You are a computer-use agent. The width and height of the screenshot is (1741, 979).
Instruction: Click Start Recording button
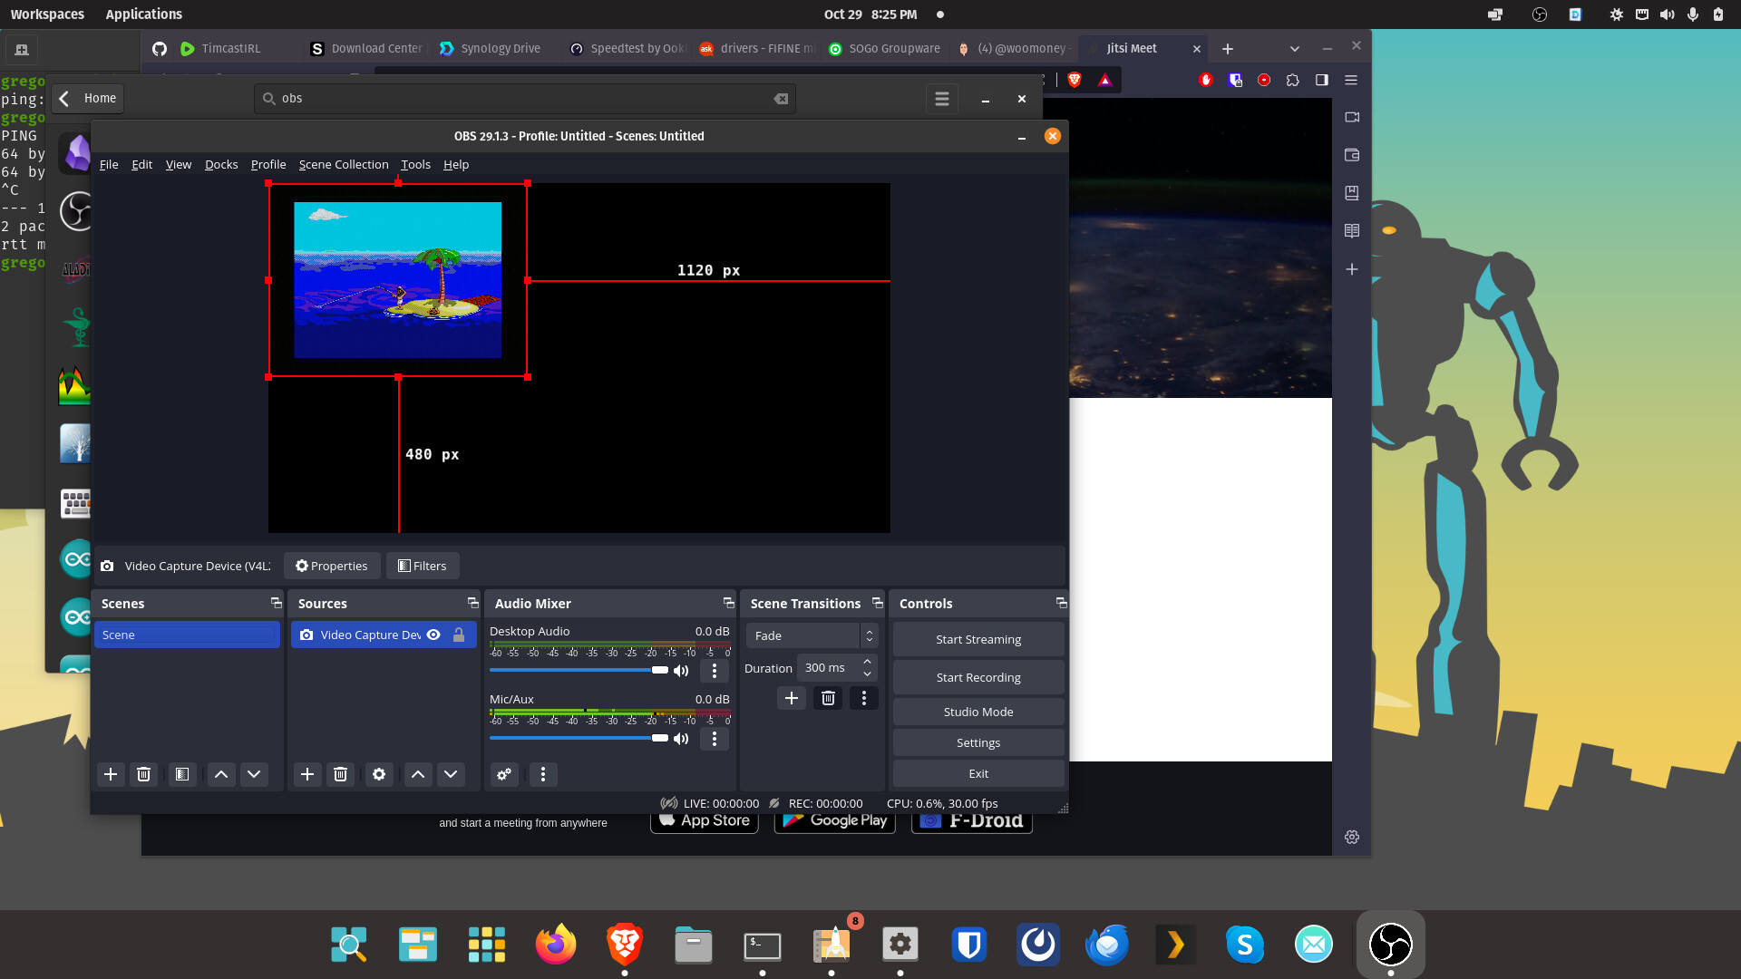tap(977, 677)
